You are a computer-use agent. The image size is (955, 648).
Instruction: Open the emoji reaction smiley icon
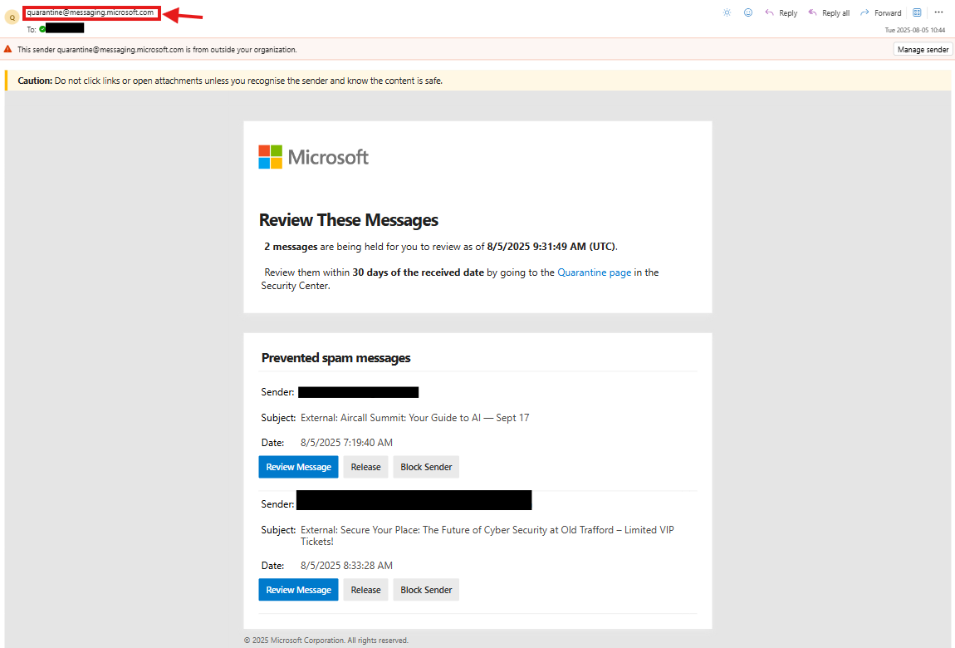point(748,12)
